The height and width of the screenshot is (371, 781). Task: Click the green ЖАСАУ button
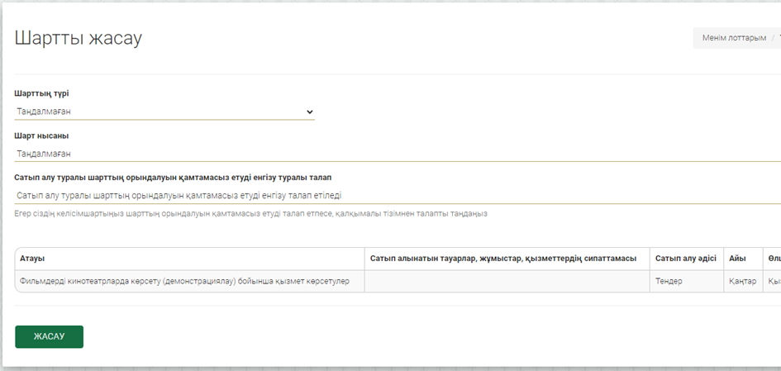click(x=49, y=337)
